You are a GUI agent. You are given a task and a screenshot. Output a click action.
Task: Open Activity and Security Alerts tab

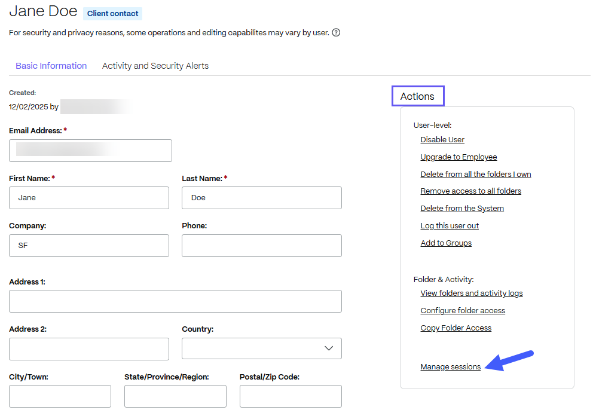[x=155, y=66]
